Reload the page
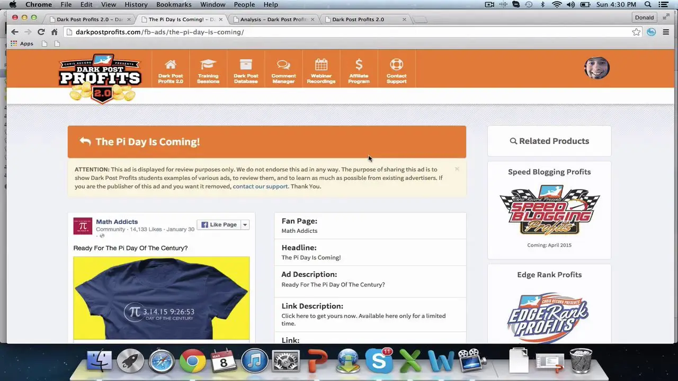 tap(41, 32)
